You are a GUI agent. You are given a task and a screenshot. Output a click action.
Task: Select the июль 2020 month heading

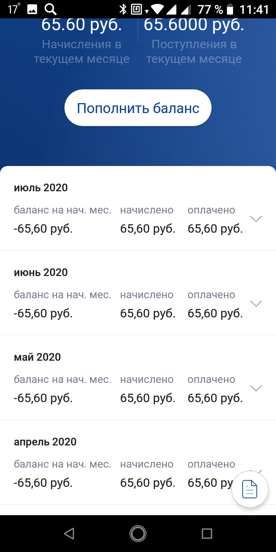pyautogui.click(x=41, y=187)
